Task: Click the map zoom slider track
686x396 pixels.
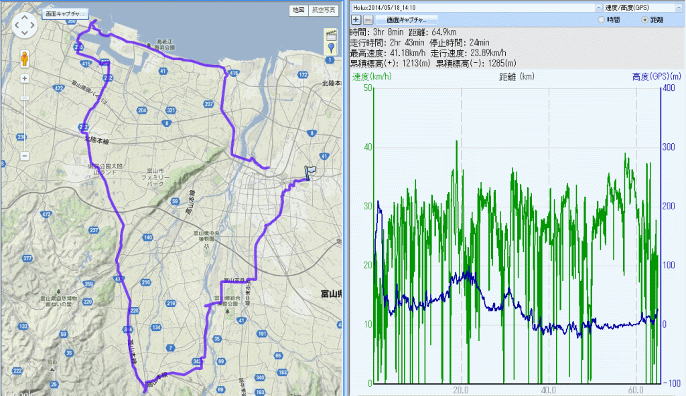Action: pos(25,117)
